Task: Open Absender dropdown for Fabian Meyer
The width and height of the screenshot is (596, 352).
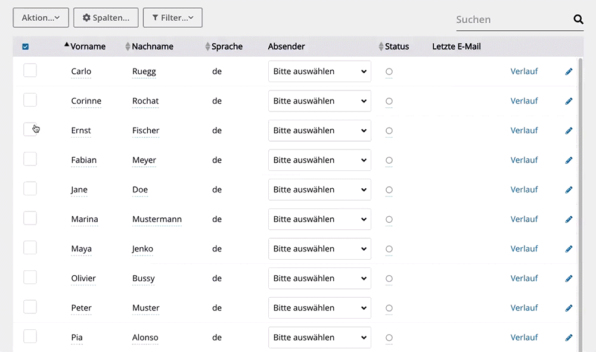Action: [319, 160]
